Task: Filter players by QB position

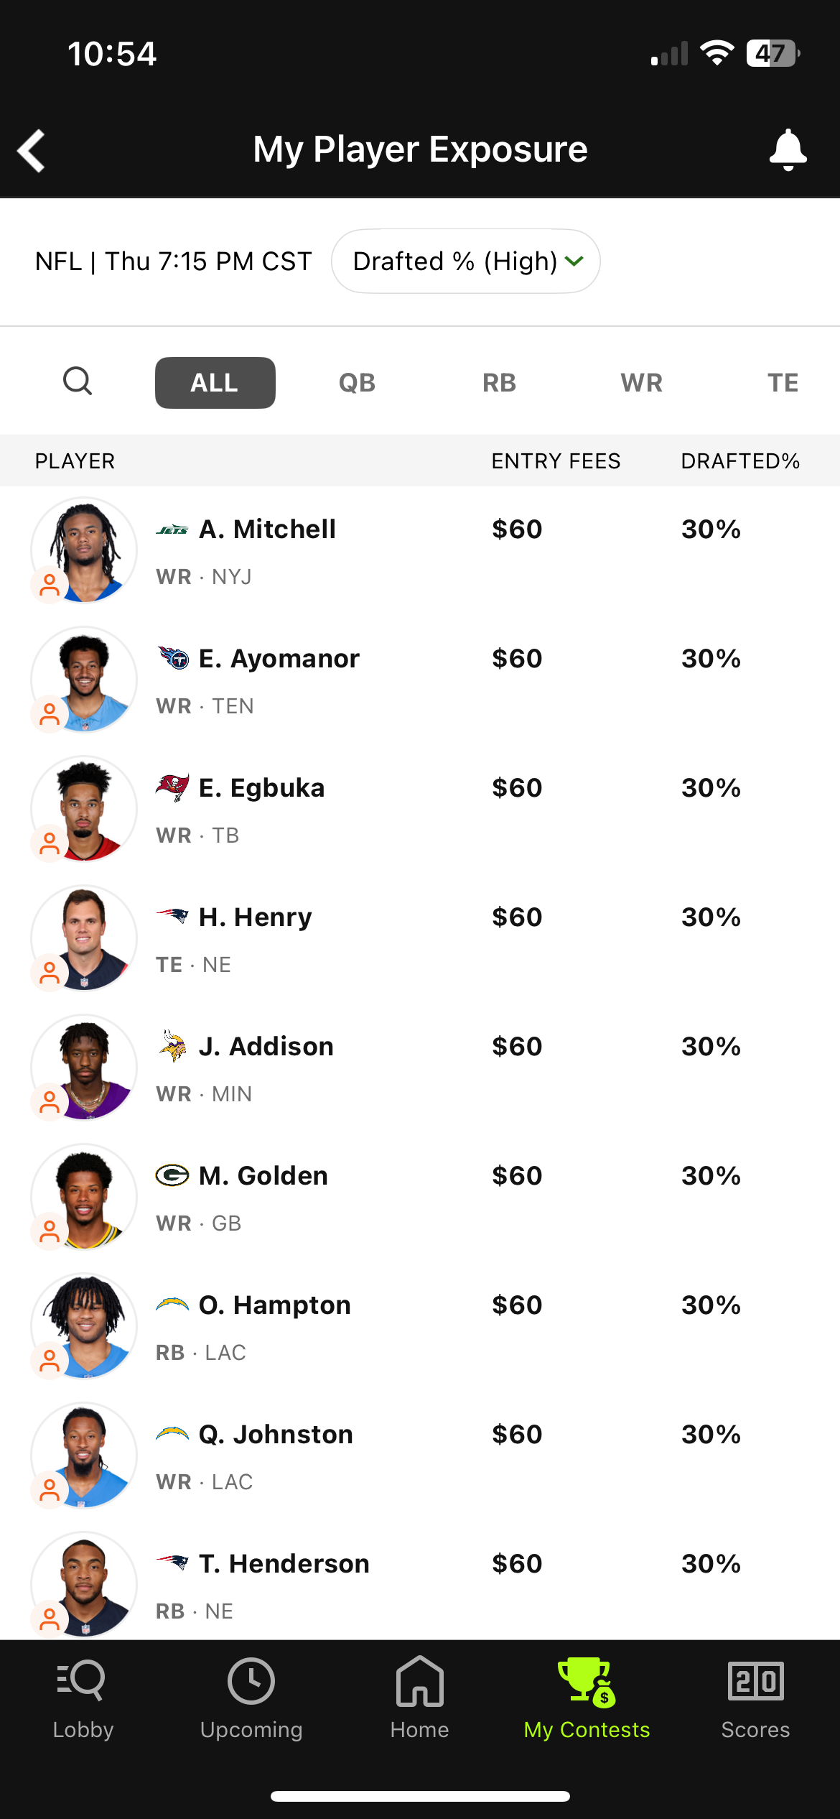Action: (357, 383)
